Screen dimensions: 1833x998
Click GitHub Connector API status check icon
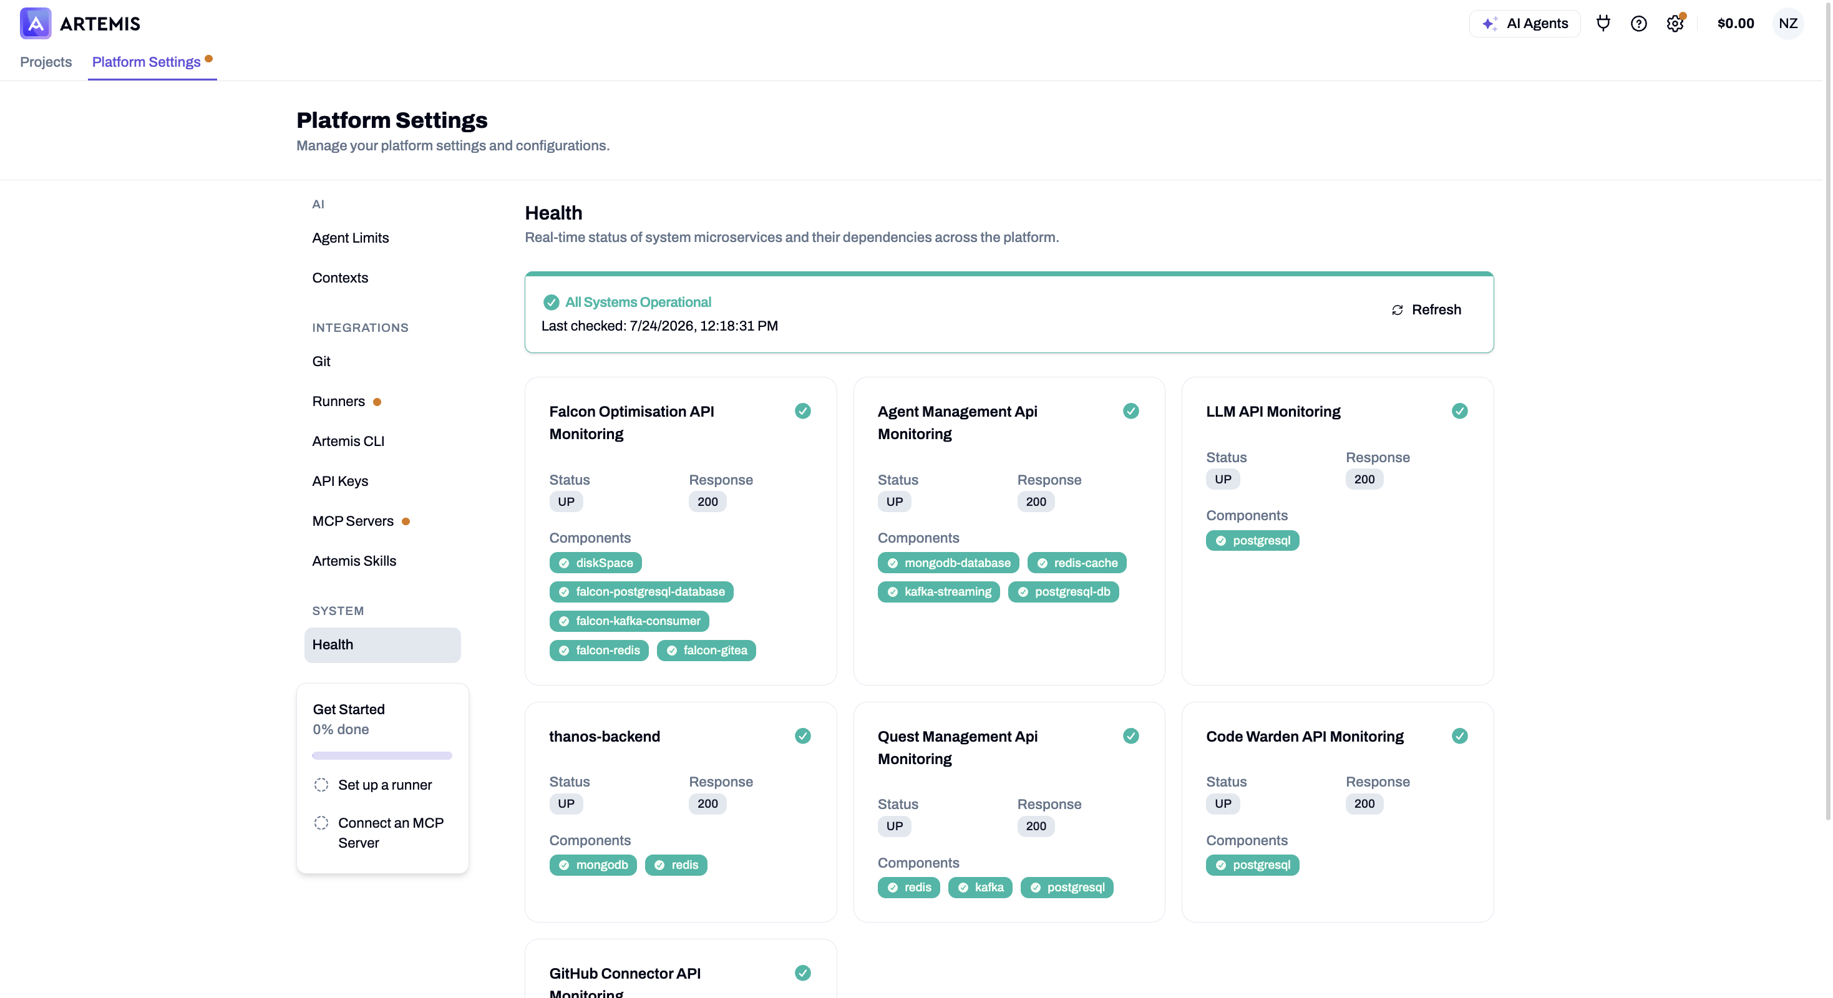(x=803, y=972)
